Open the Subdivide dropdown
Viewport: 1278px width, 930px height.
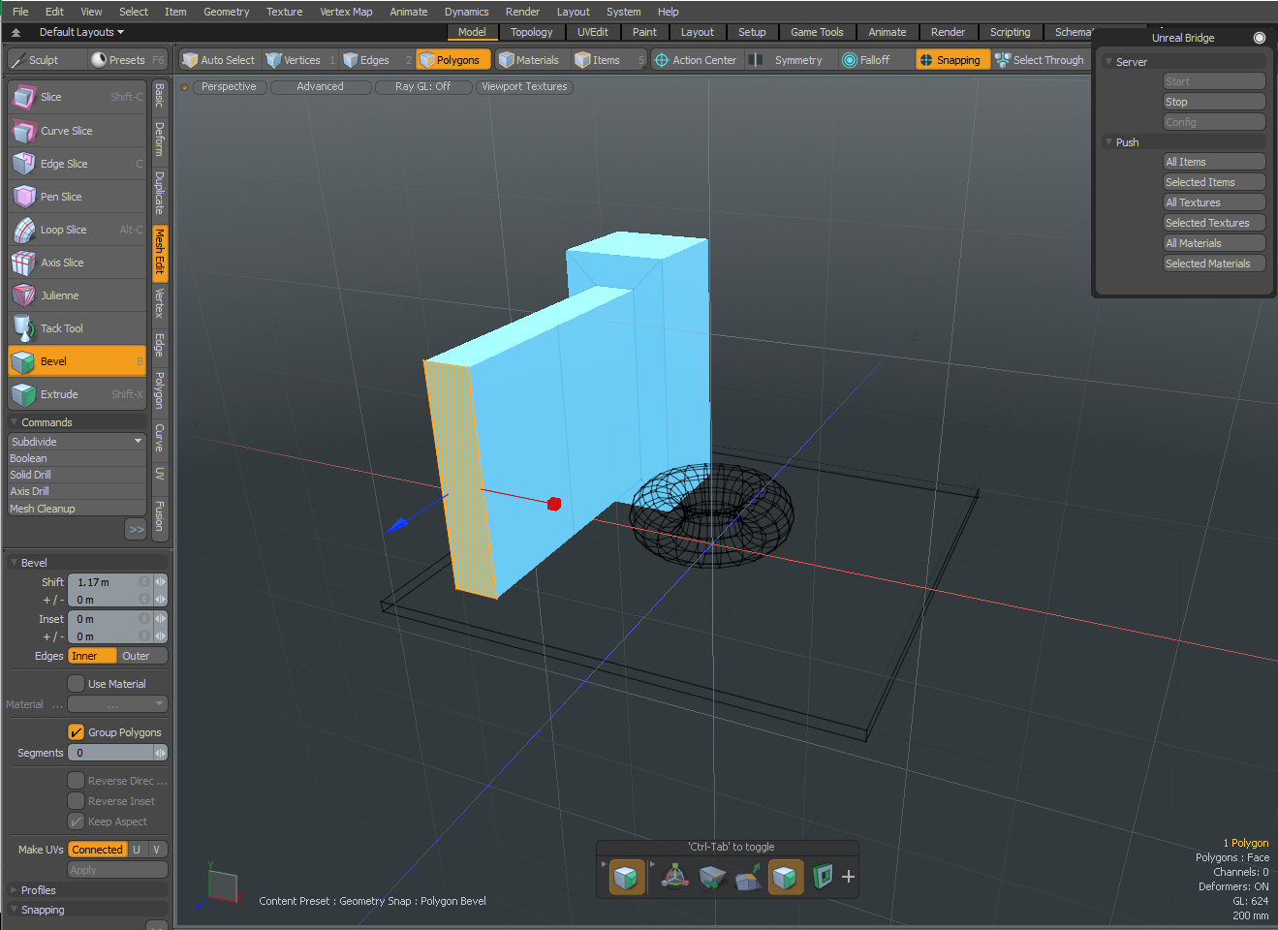(x=77, y=442)
